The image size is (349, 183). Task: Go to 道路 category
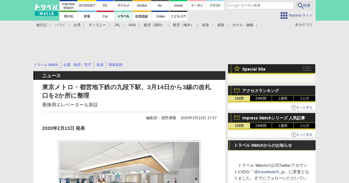221,25
